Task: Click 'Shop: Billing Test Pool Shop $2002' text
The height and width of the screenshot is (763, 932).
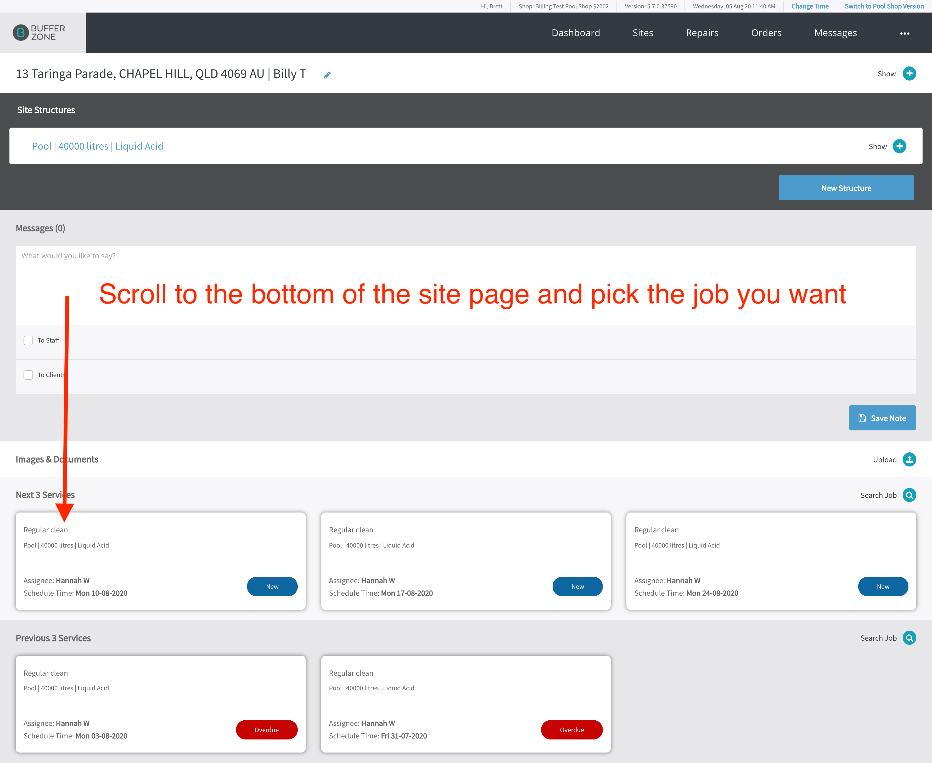Action: coord(563,6)
